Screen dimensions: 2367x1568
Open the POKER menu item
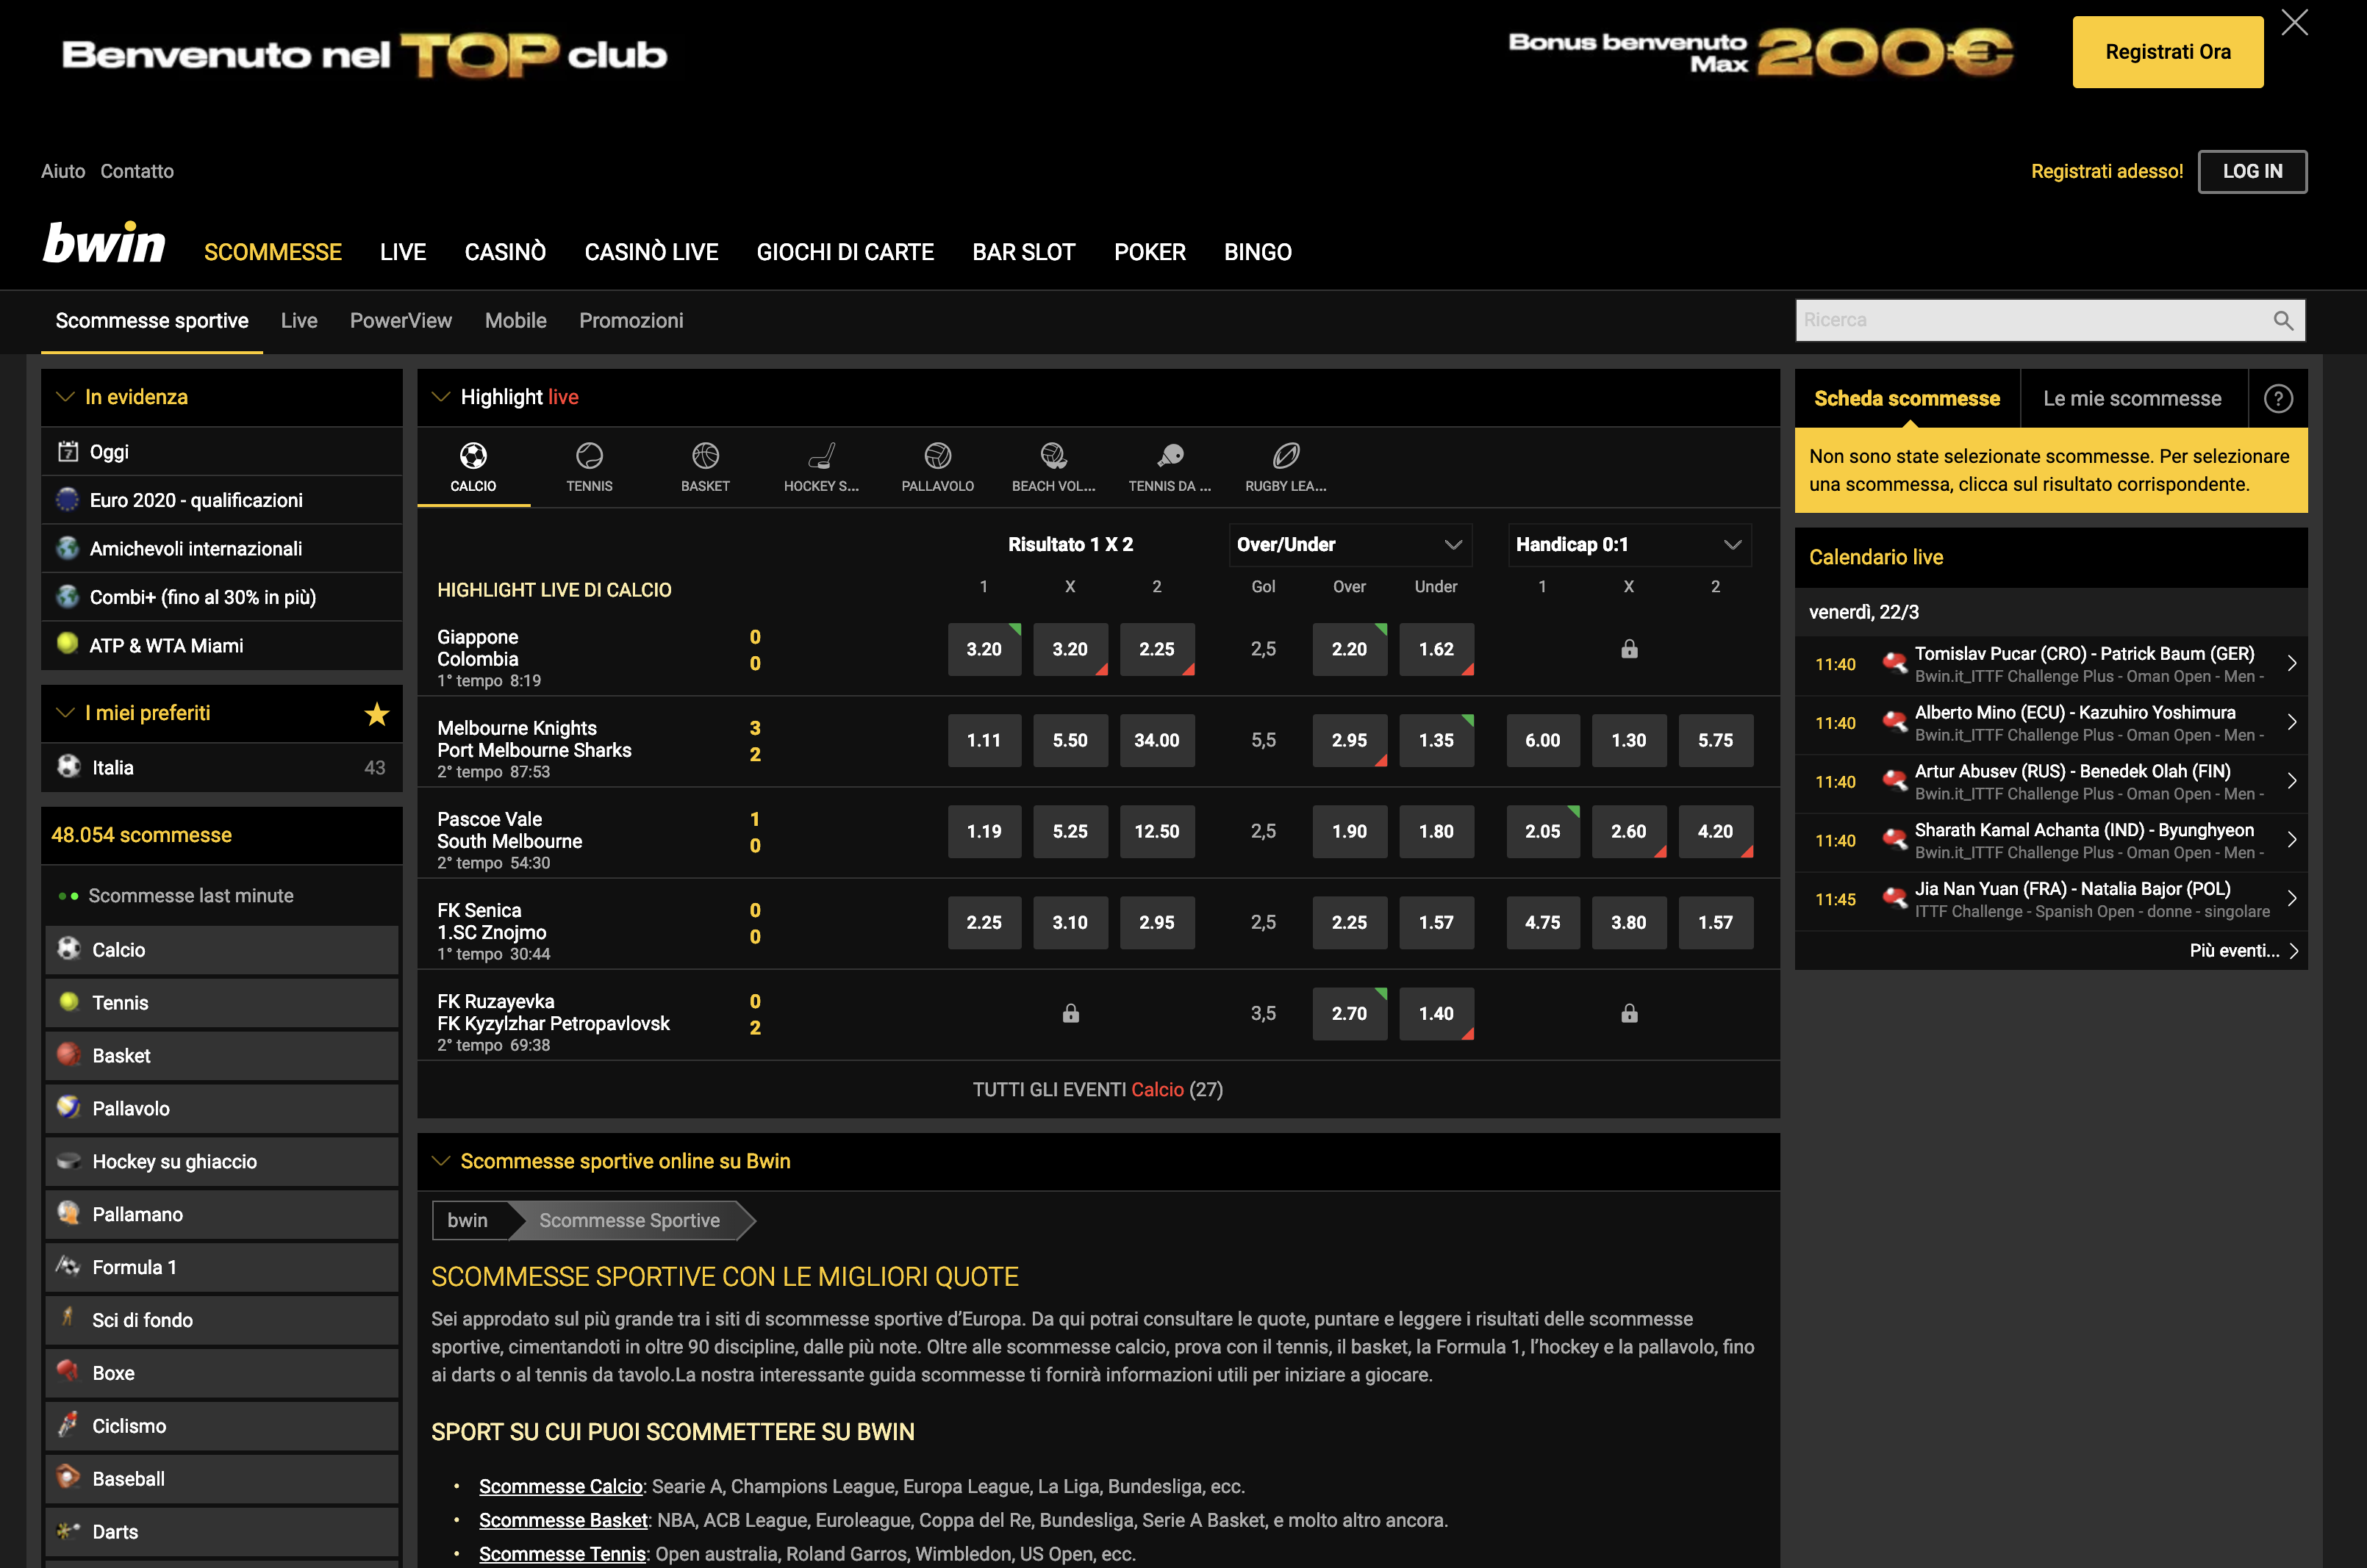pos(1150,252)
